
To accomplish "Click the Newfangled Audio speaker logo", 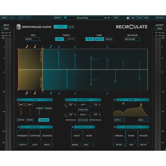I will pos(19,27).
